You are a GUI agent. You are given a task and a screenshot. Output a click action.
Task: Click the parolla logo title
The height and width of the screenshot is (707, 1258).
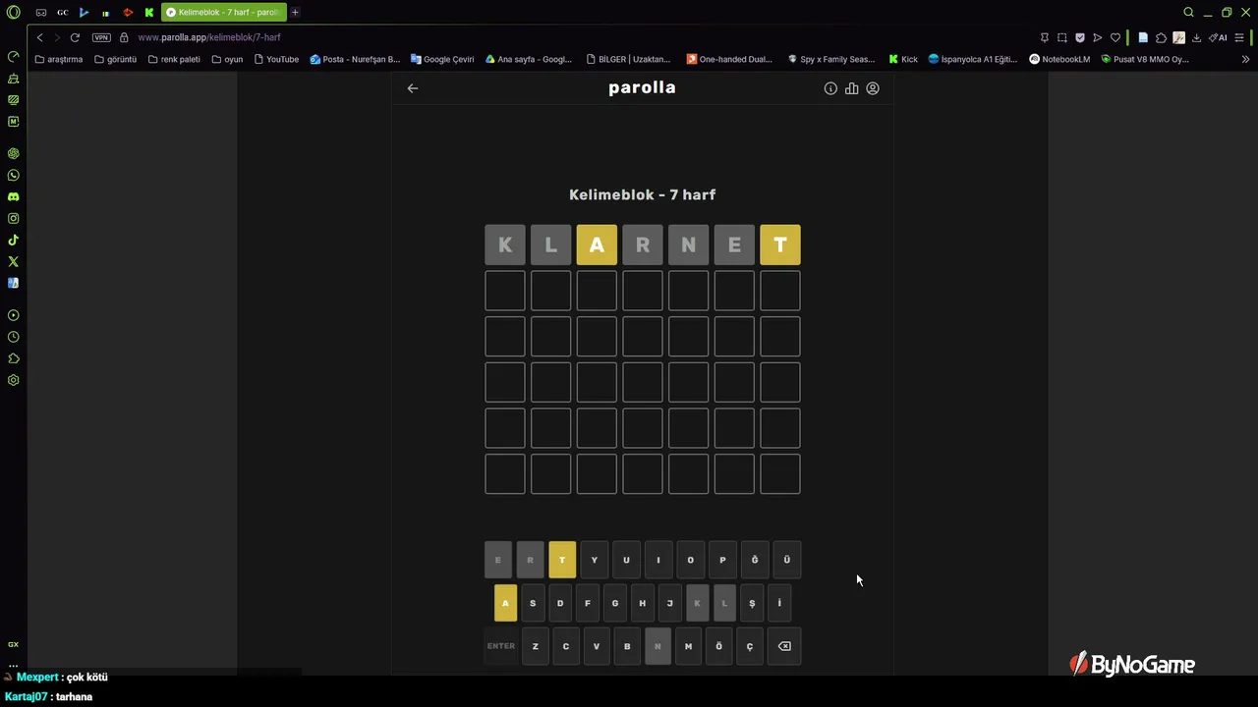(x=642, y=87)
